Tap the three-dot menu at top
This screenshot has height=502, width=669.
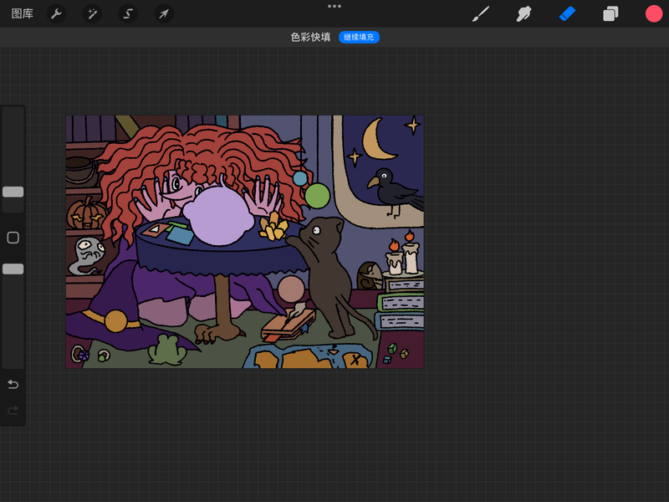click(334, 7)
